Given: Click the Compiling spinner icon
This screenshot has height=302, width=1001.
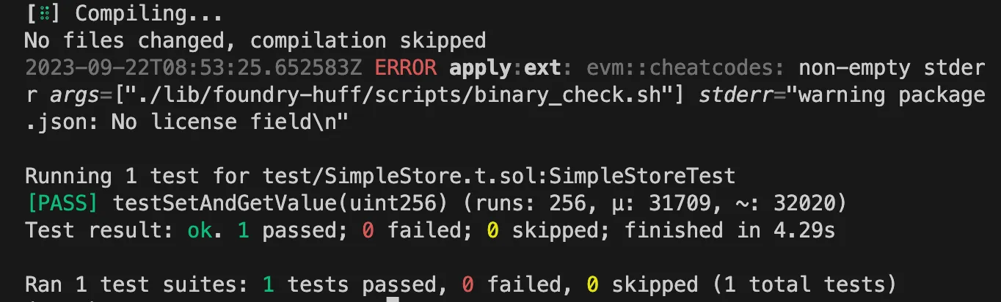Looking at the screenshot, I should (x=43, y=13).
